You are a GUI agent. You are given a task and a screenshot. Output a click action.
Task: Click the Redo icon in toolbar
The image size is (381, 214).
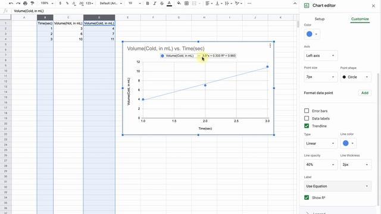(18, 4)
